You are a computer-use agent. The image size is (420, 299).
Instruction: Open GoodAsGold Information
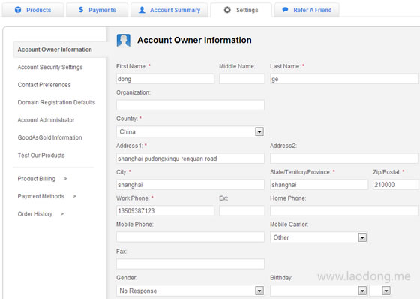pyautogui.click(x=49, y=137)
